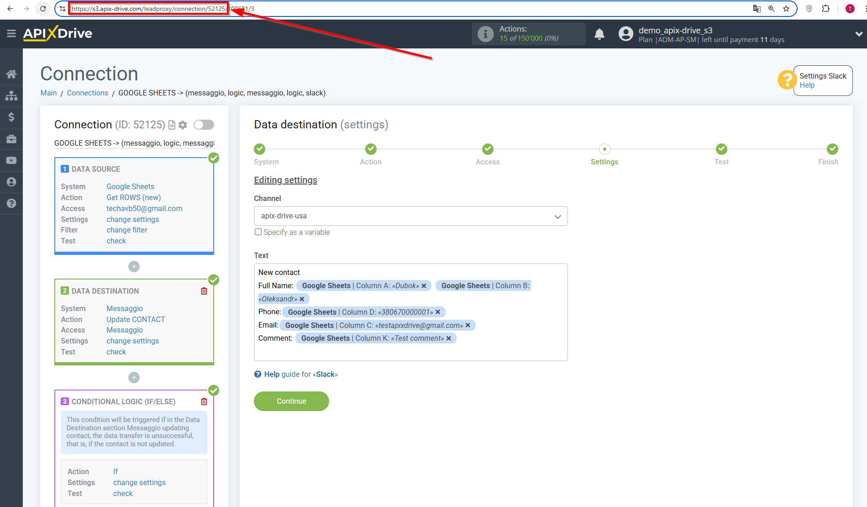Add a block after Data Destination
Screen dimensions: 867x507
[x=134, y=377]
